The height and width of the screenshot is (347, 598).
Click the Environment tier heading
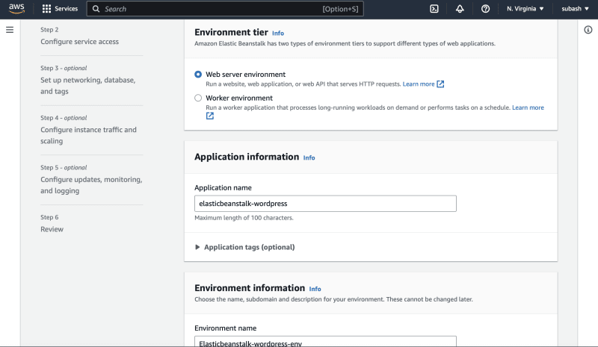231,32
